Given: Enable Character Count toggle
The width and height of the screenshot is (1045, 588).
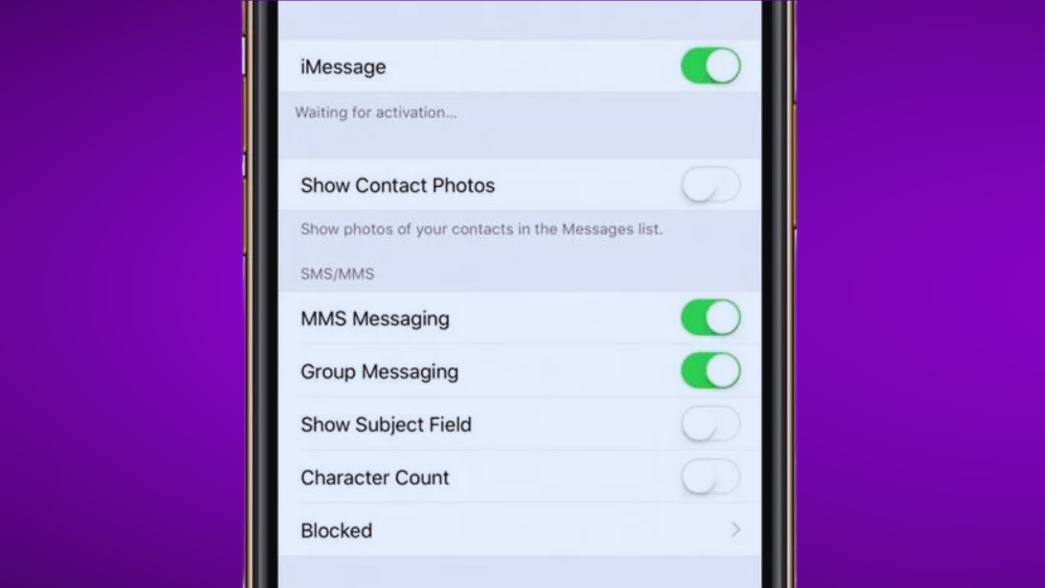Looking at the screenshot, I should [x=710, y=477].
